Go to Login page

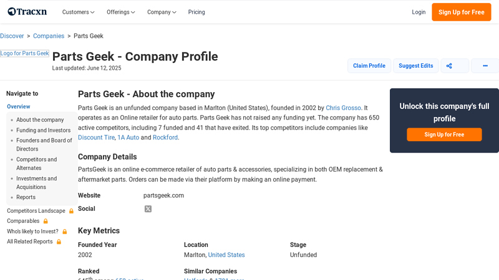(x=419, y=12)
